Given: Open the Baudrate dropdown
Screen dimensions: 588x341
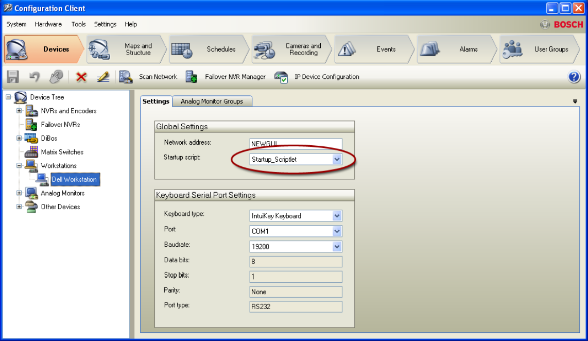Looking at the screenshot, I should tap(337, 246).
